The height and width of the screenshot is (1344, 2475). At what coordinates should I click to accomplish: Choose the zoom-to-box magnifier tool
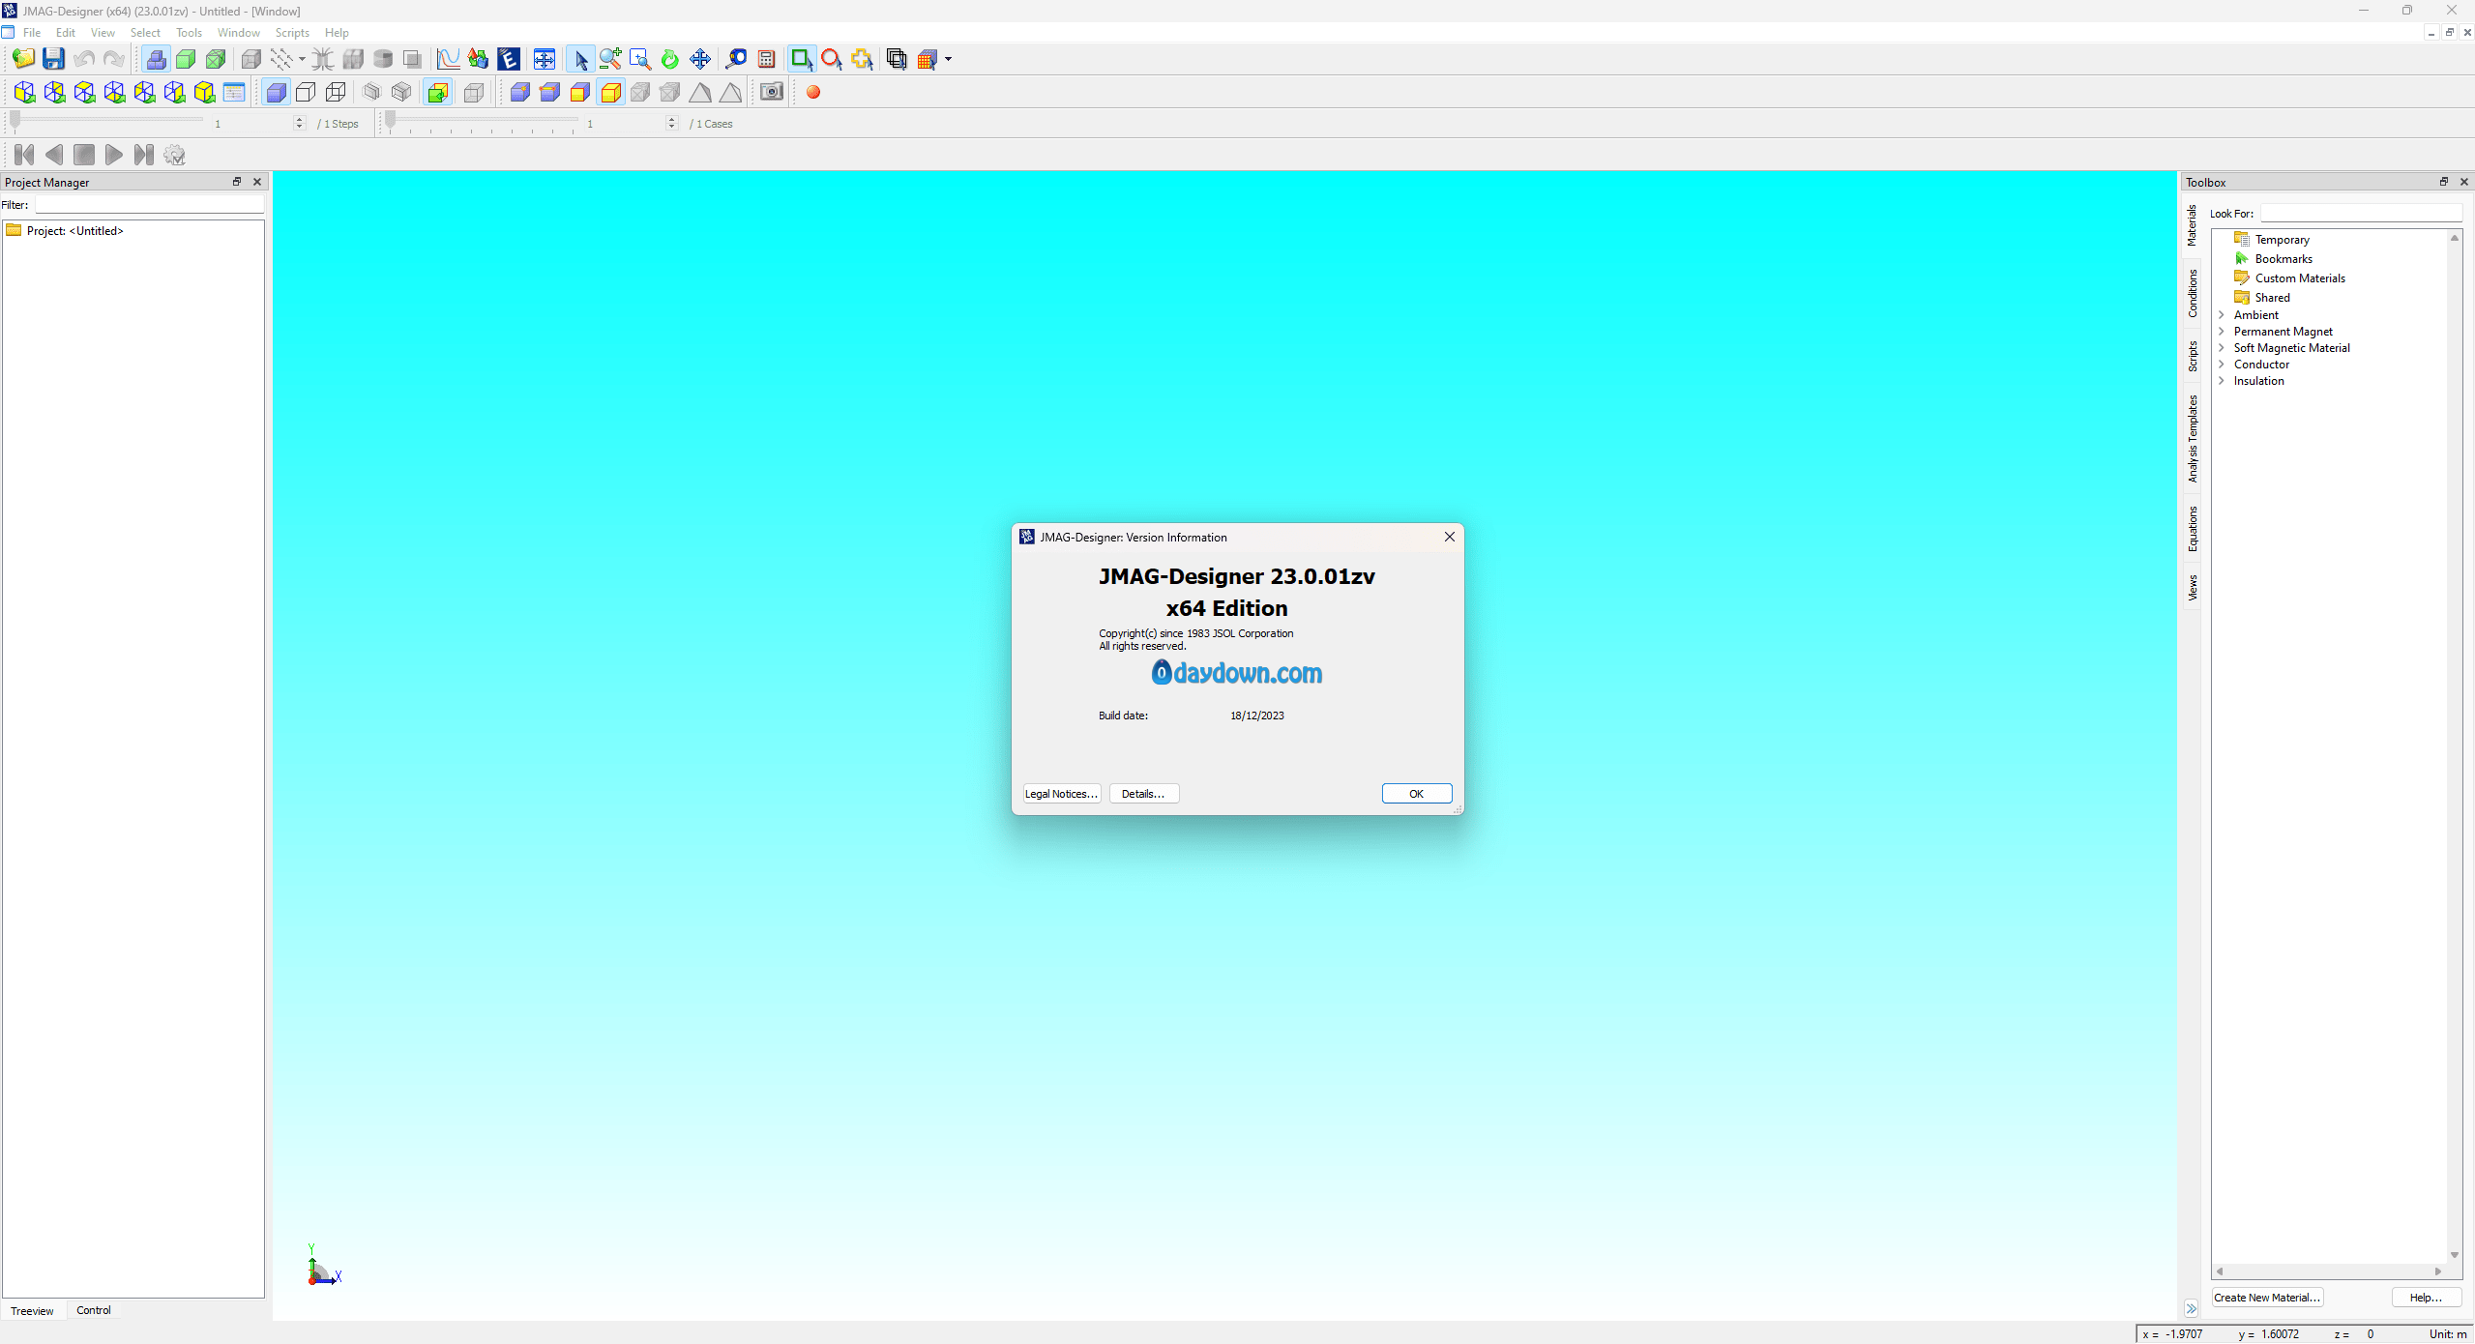pyautogui.click(x=640, y=59)
